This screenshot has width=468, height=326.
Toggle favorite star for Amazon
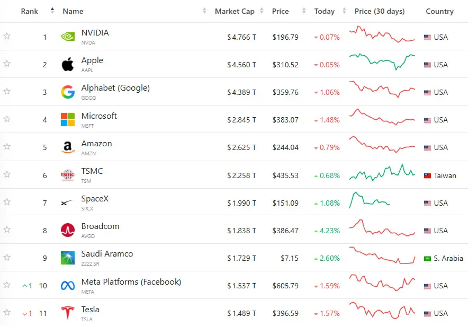(x=7, y=146)
